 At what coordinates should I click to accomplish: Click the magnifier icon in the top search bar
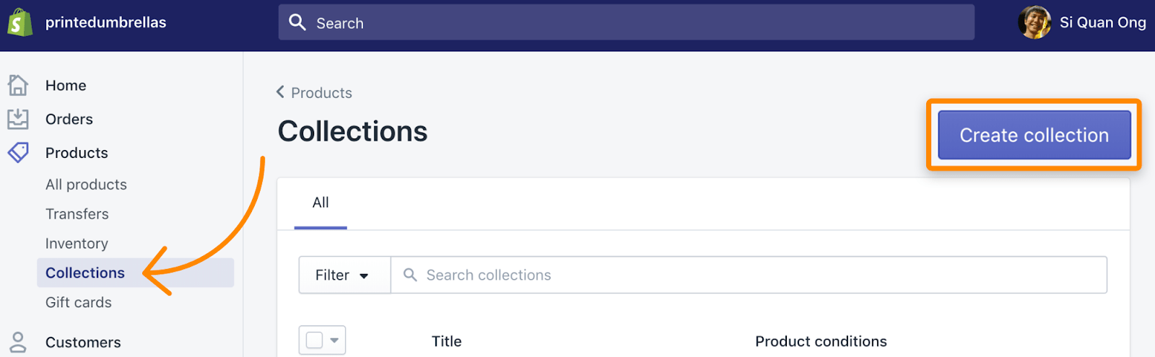tap(297, 22)
